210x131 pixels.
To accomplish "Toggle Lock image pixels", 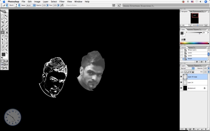I will 188,72.
